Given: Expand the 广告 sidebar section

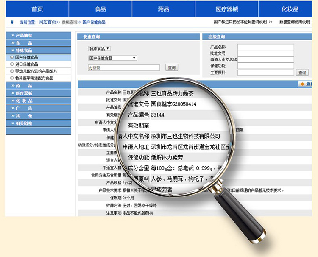Looking at the screenshot, I should coord(39,108).
